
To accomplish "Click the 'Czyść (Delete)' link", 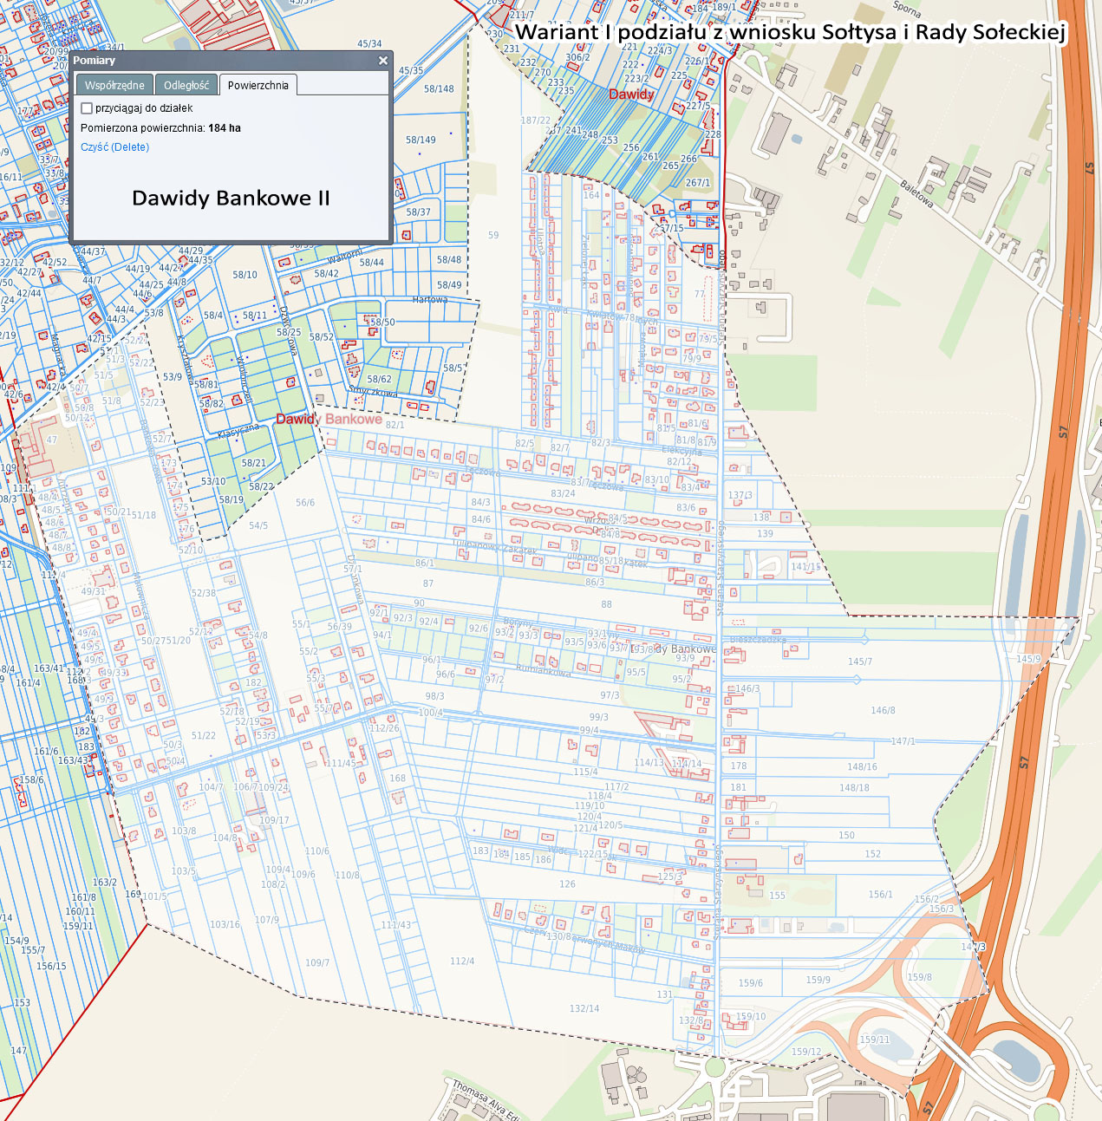I will pos(114,147).
